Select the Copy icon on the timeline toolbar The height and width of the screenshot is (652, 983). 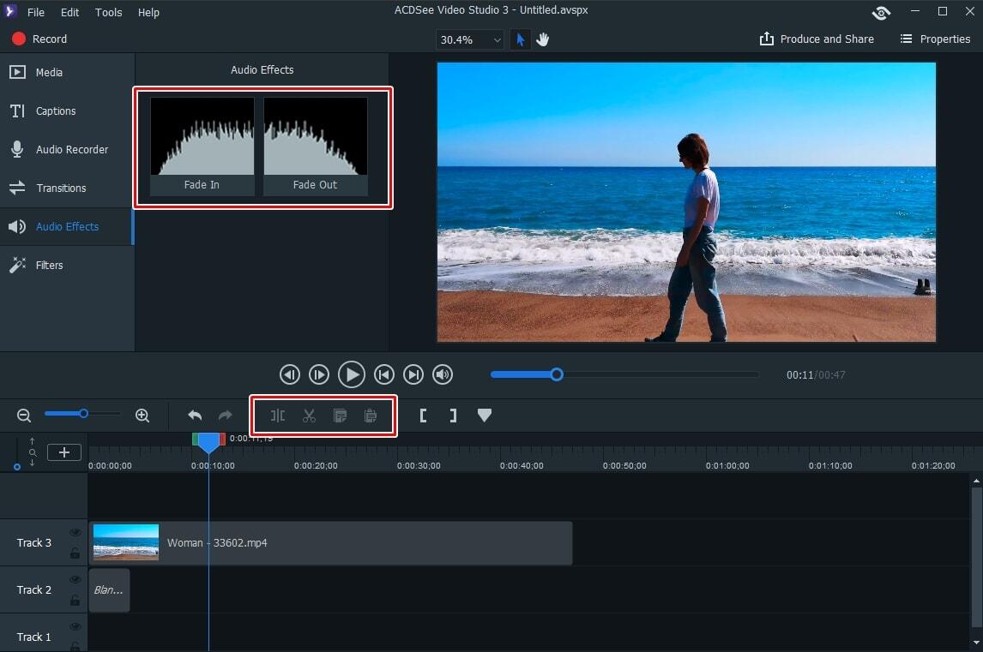coord(340,416)
